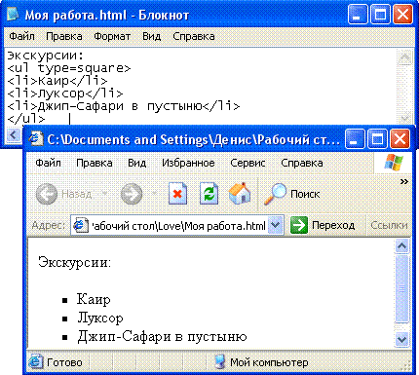
Task: Click the green Переход go arrow
Action: (298, 225)
